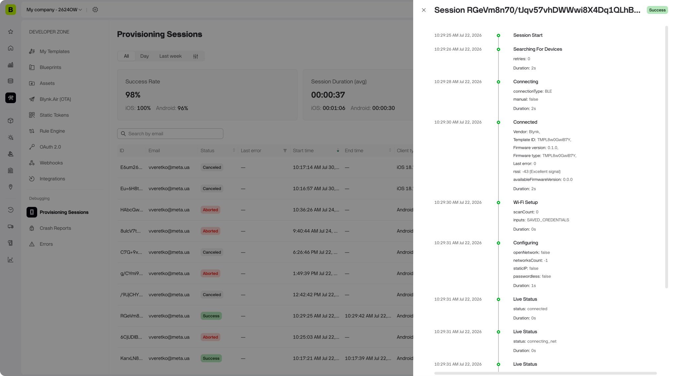Click the building organizations icon in rail
Viewport: 678px width, 376px height.
(x=11, y=170)
